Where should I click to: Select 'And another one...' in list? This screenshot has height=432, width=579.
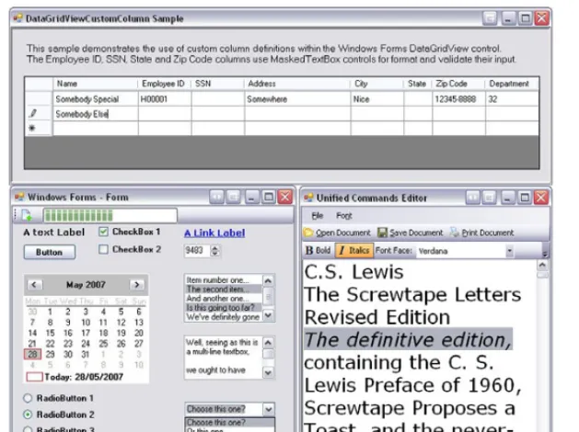[x=224, y=299]
